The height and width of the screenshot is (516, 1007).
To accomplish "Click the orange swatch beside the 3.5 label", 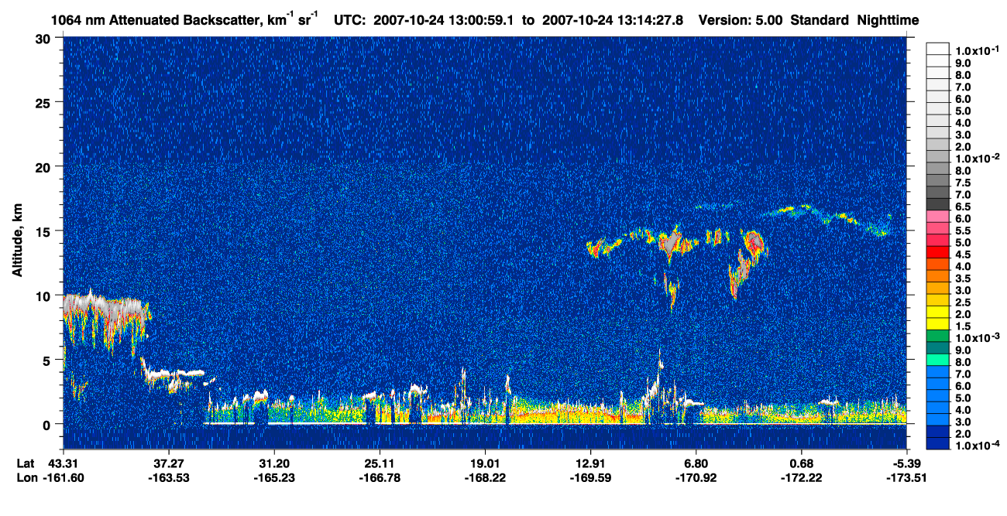I will tap(938, 277).
